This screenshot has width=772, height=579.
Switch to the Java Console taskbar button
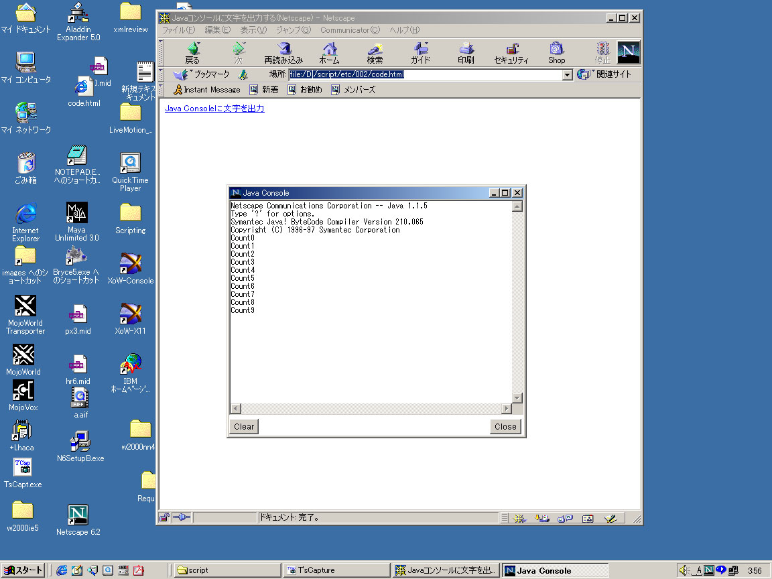556,570
